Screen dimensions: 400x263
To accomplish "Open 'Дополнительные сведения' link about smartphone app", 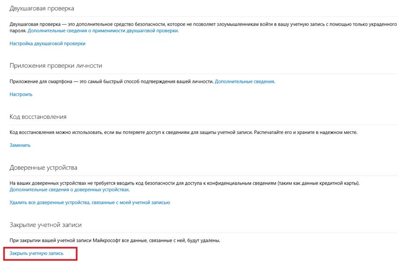I will coord(245,82).
